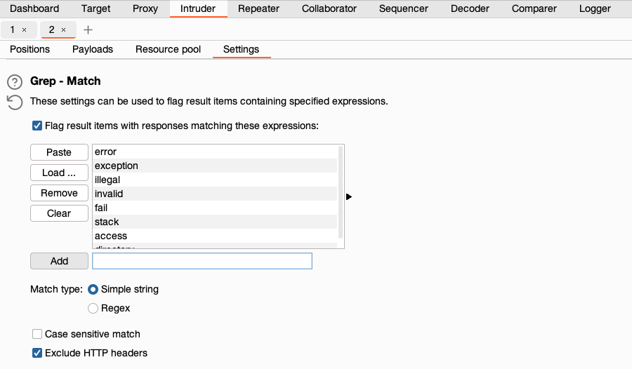Viewport: 632px width, 369px height.
Task: Select 'stack' in expression list
Action: click(x=215, y=222)
